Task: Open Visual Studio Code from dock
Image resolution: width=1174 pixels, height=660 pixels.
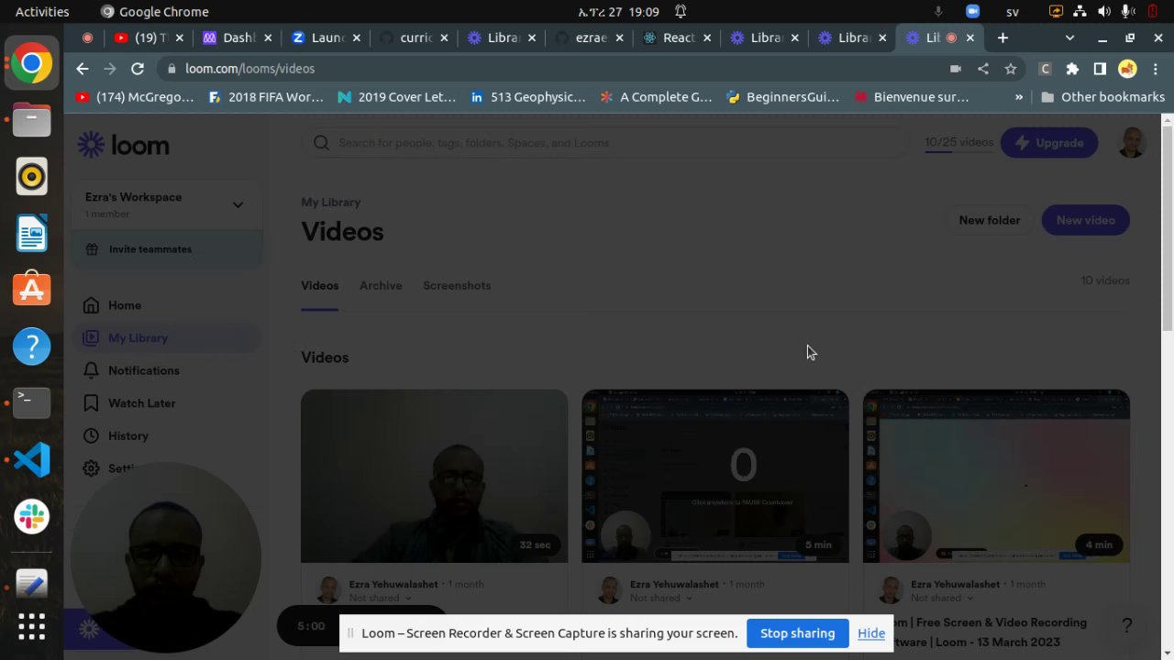Action: coord(31,459)
